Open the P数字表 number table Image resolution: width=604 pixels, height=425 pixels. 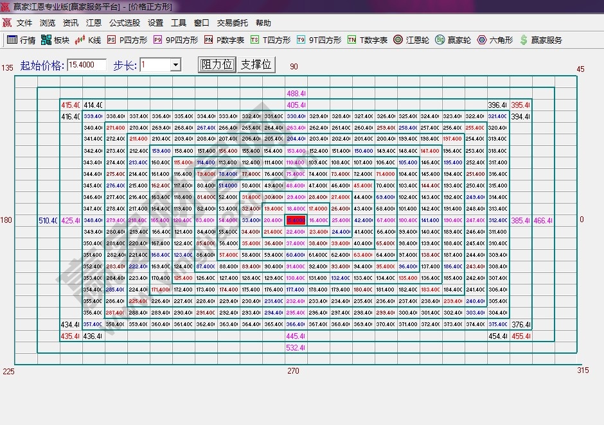pos(224,40)
